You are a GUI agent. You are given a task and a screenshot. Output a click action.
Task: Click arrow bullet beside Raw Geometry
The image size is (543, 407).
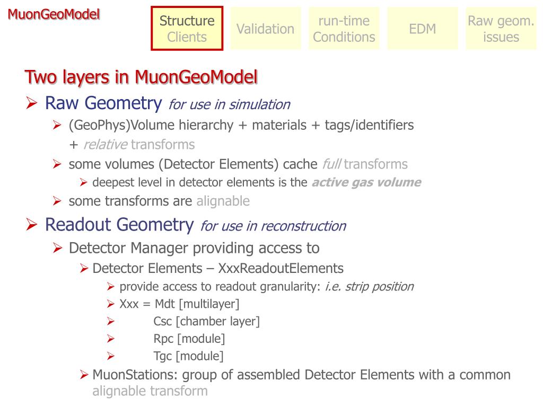pos(31,103)
